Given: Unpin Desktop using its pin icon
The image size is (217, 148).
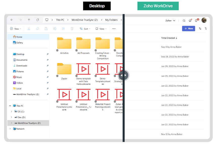Looking at the screenshot, I should click(x=48, y=54).
